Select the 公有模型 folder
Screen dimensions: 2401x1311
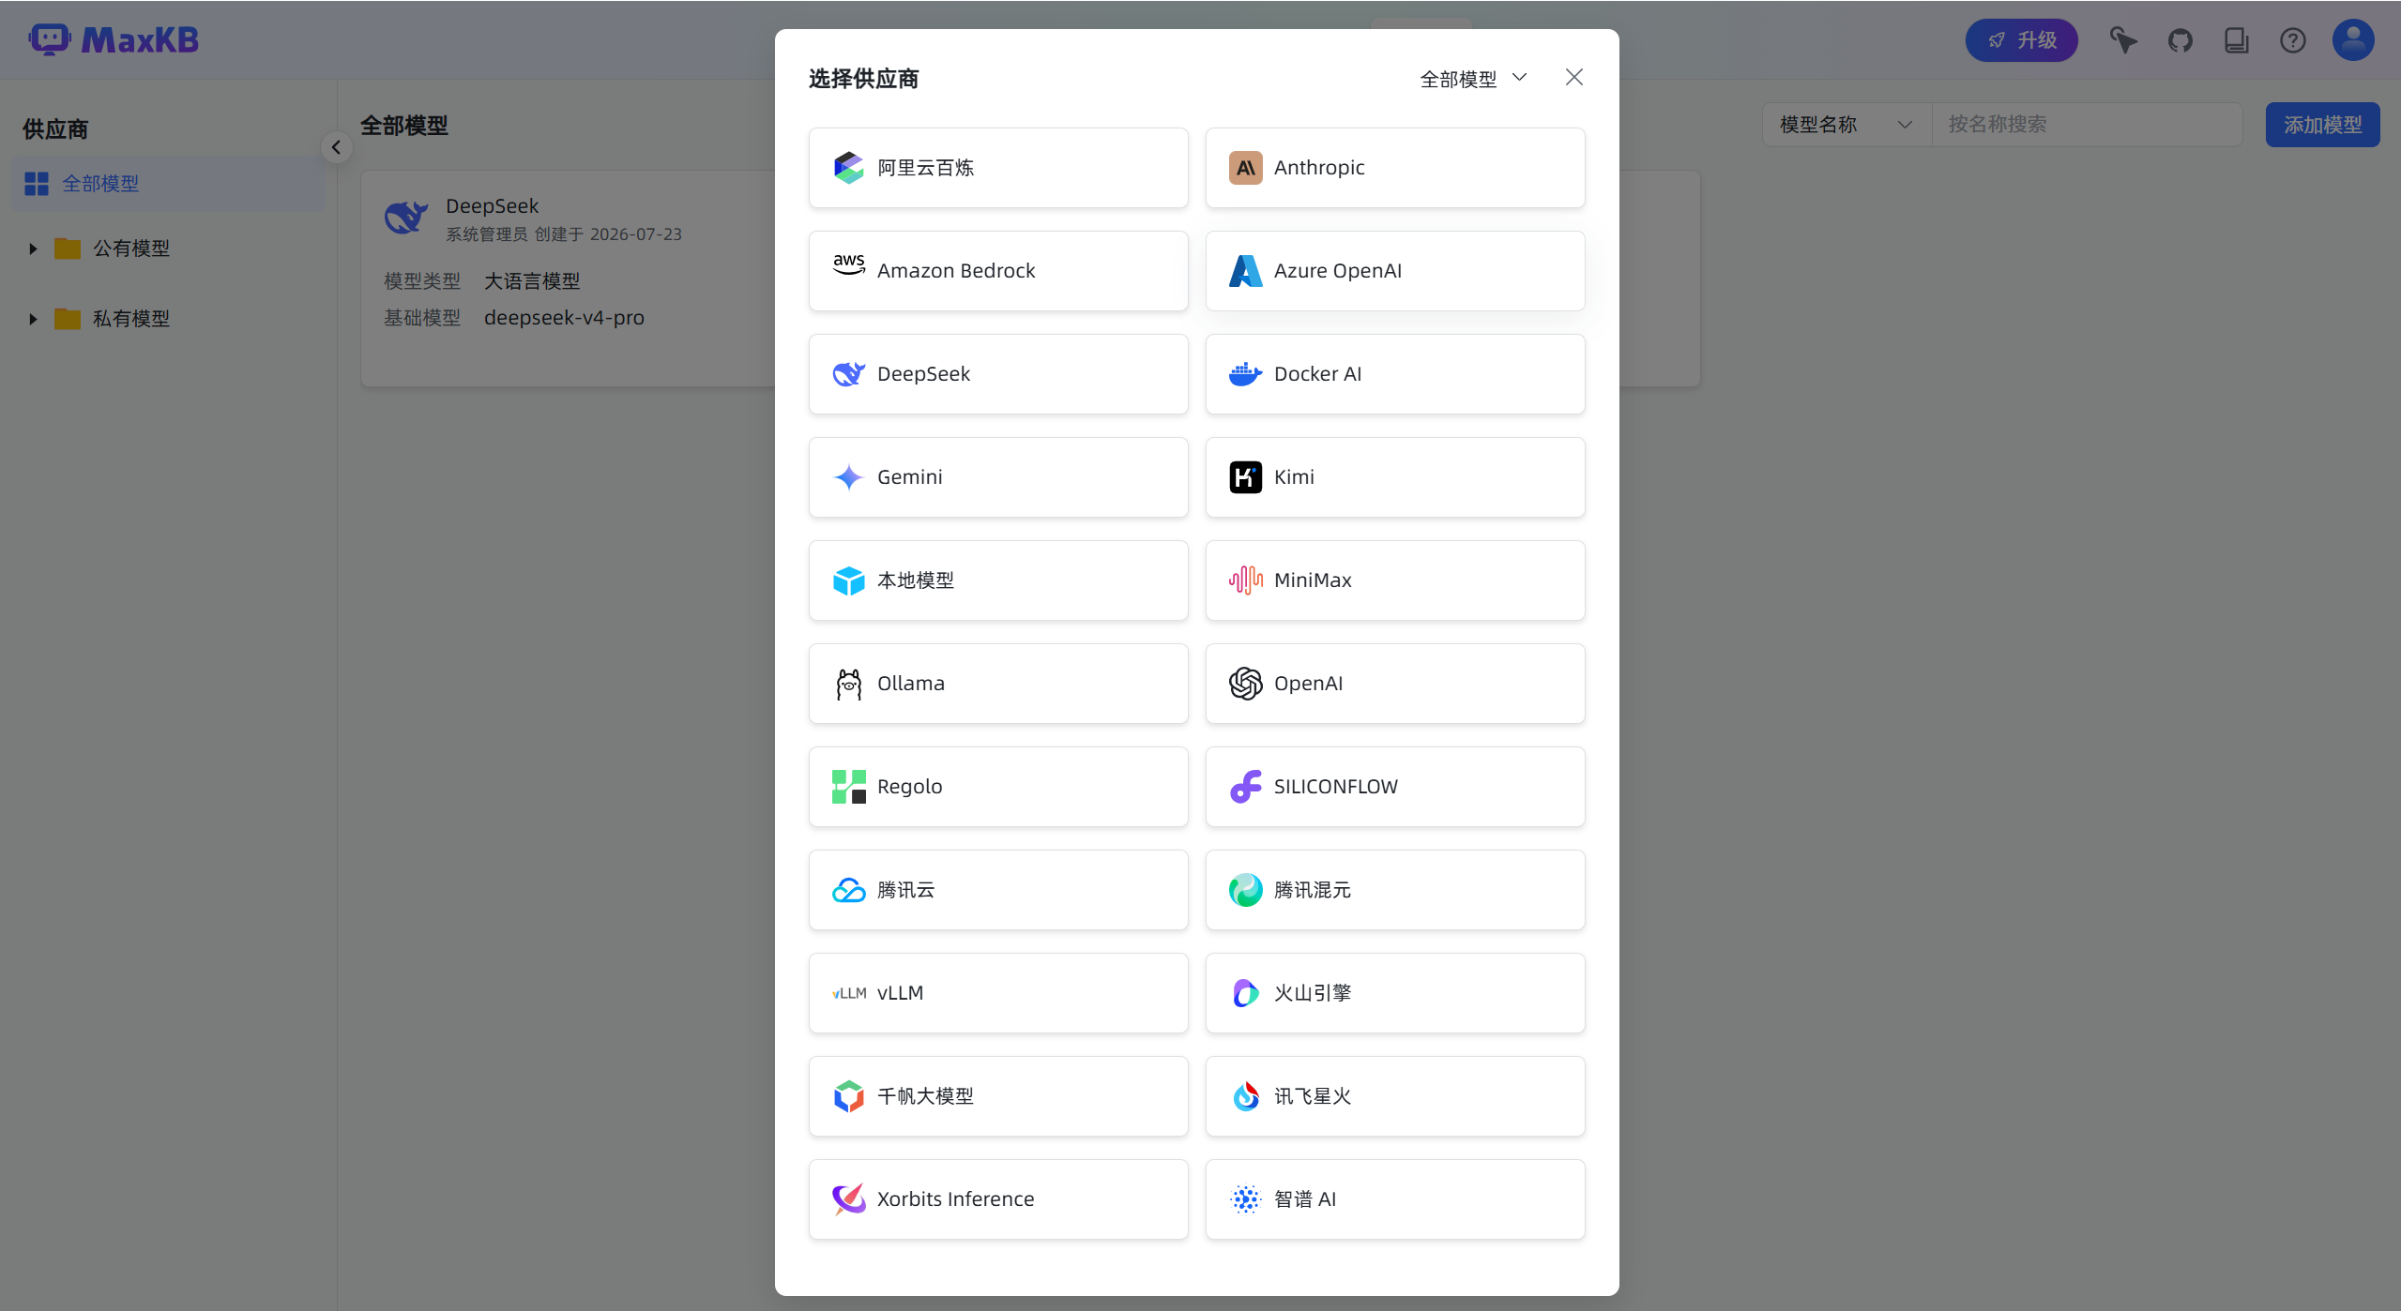(131, 249)
